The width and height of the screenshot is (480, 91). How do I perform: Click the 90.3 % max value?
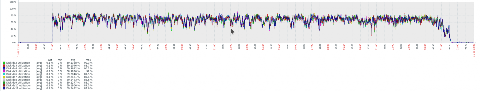pyautogui.click(x=88, y=63)
